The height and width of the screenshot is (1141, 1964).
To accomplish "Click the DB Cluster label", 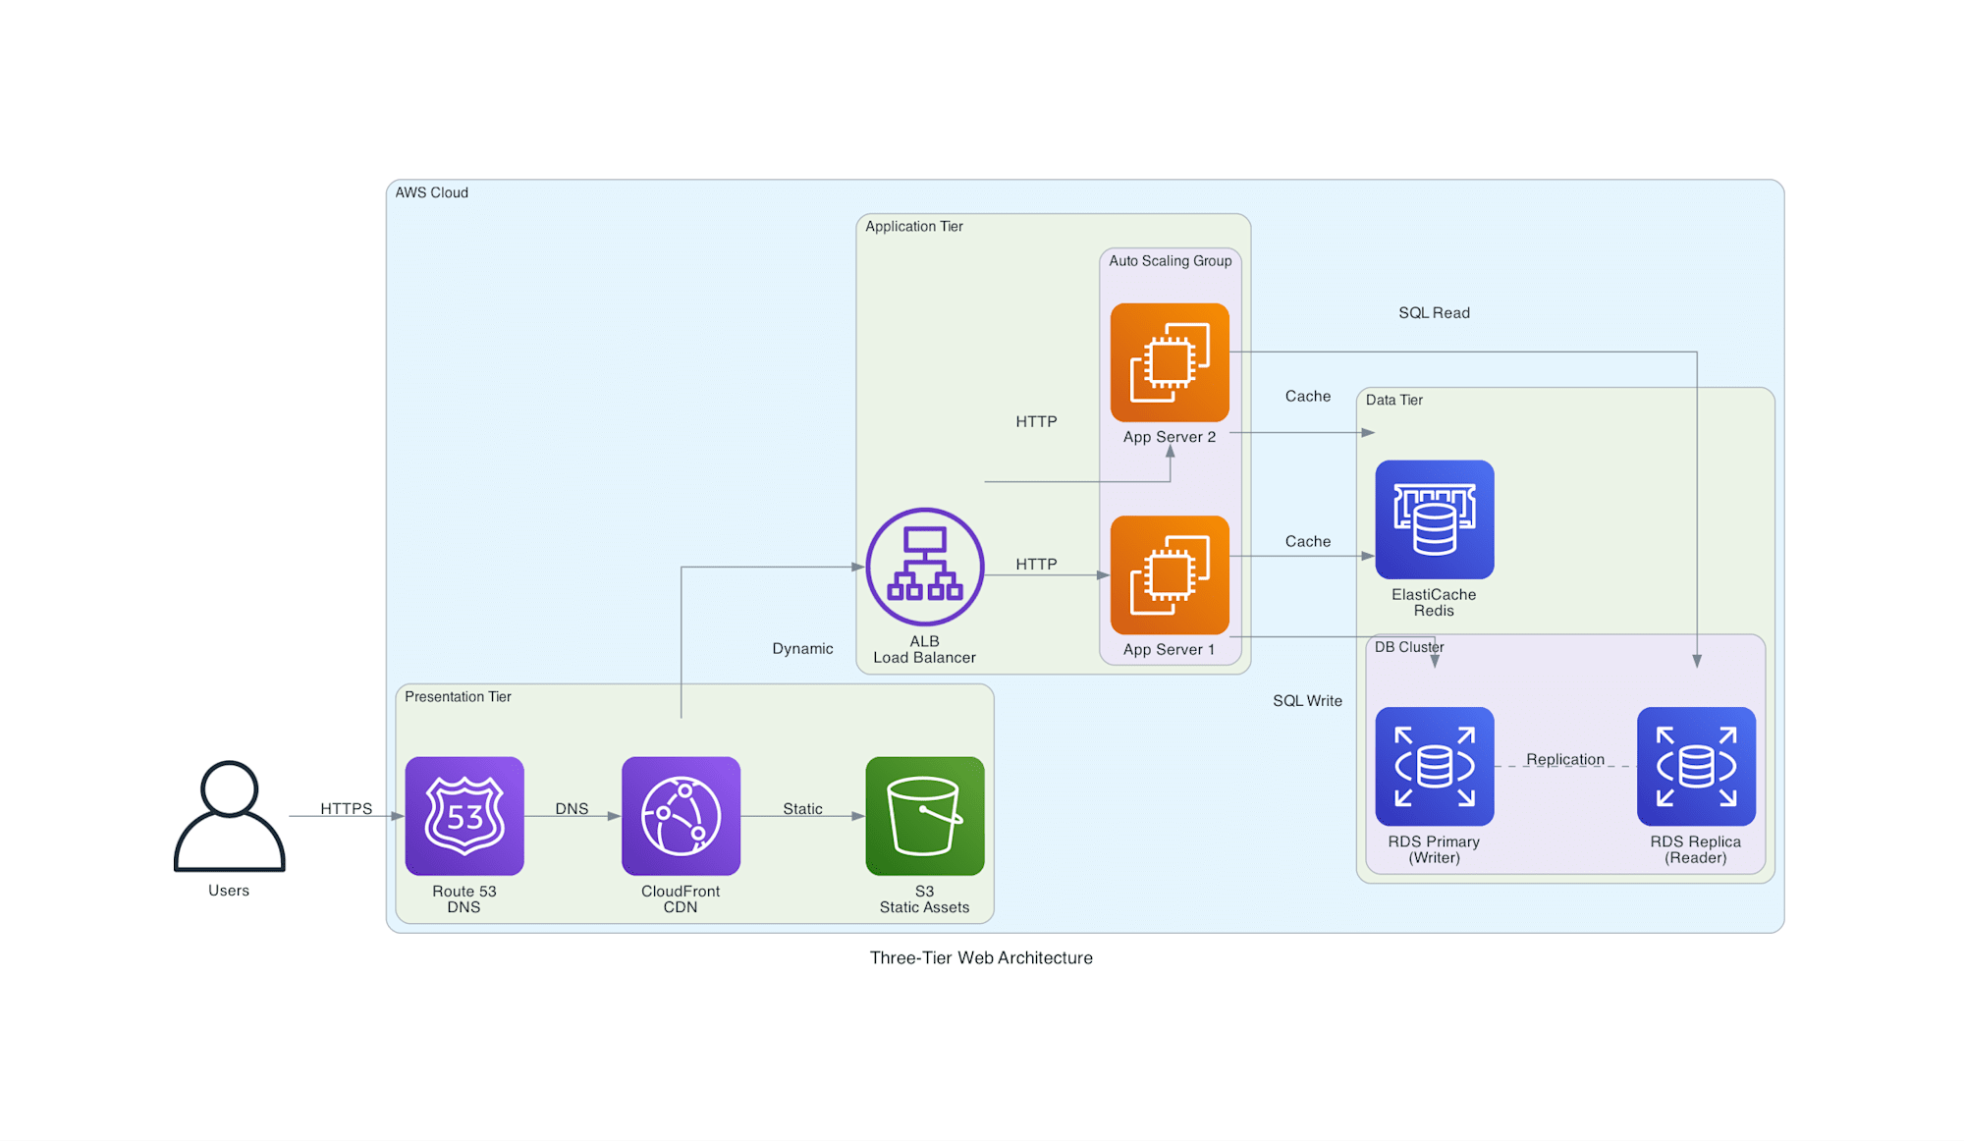I will (x=1408, y=647).
